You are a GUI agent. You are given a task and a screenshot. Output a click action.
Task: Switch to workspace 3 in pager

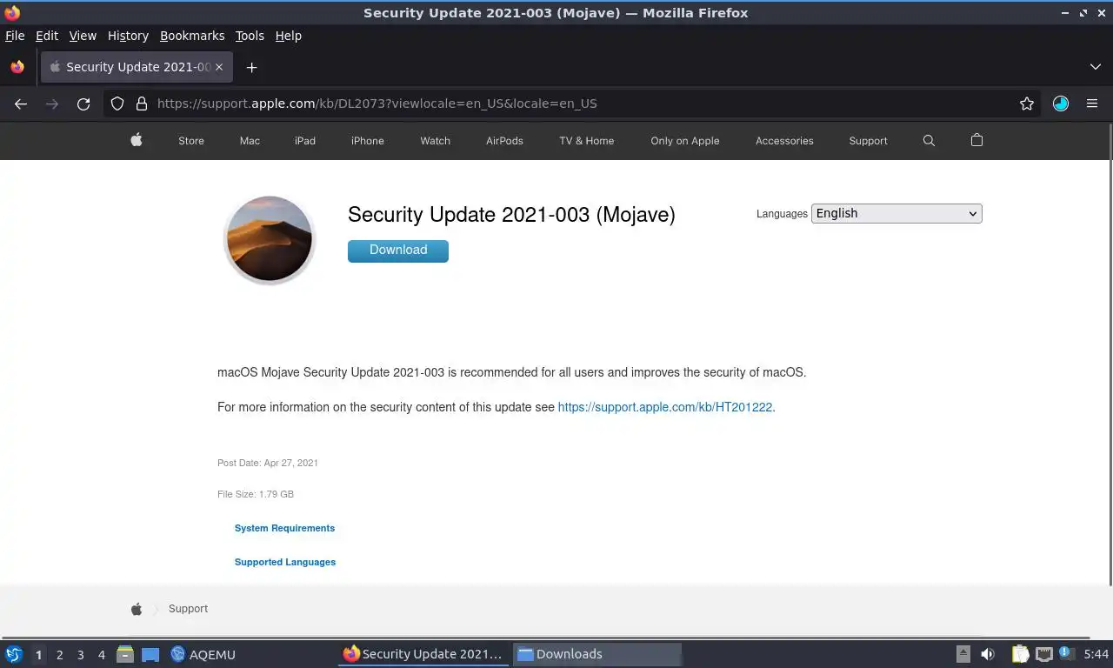pos(81,654)
